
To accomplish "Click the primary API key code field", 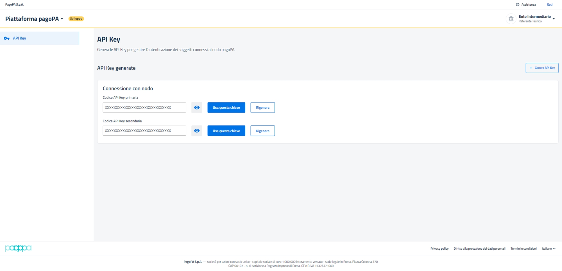I will [x=144, y=107].
